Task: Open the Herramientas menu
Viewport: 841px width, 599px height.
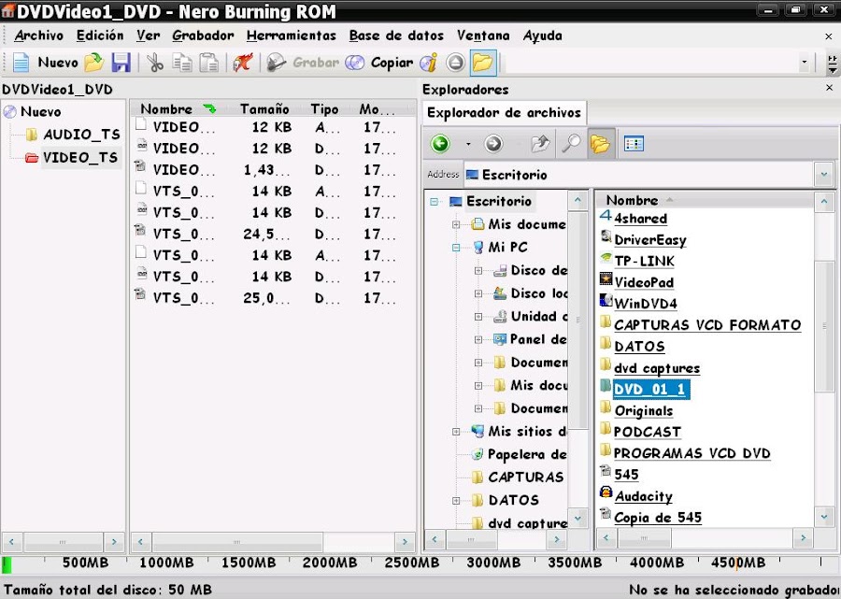Action: 292,36
